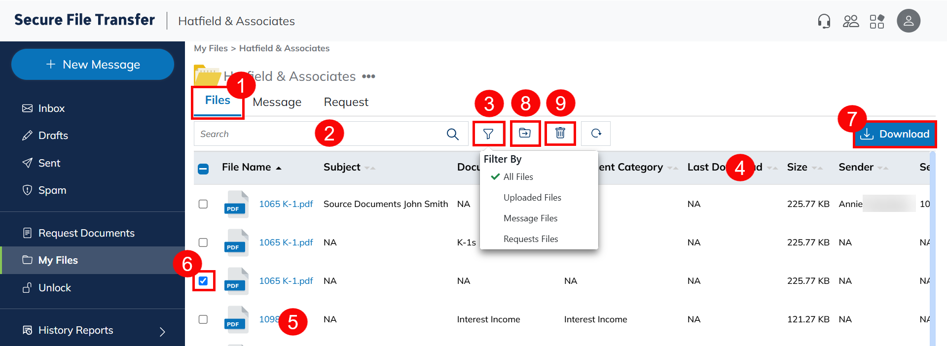Image resolution: width=947 pixels, height=346 pixels.
Task: Check the first 1065 K-1.pdf checkbox
Action: (x=203, y=204)
